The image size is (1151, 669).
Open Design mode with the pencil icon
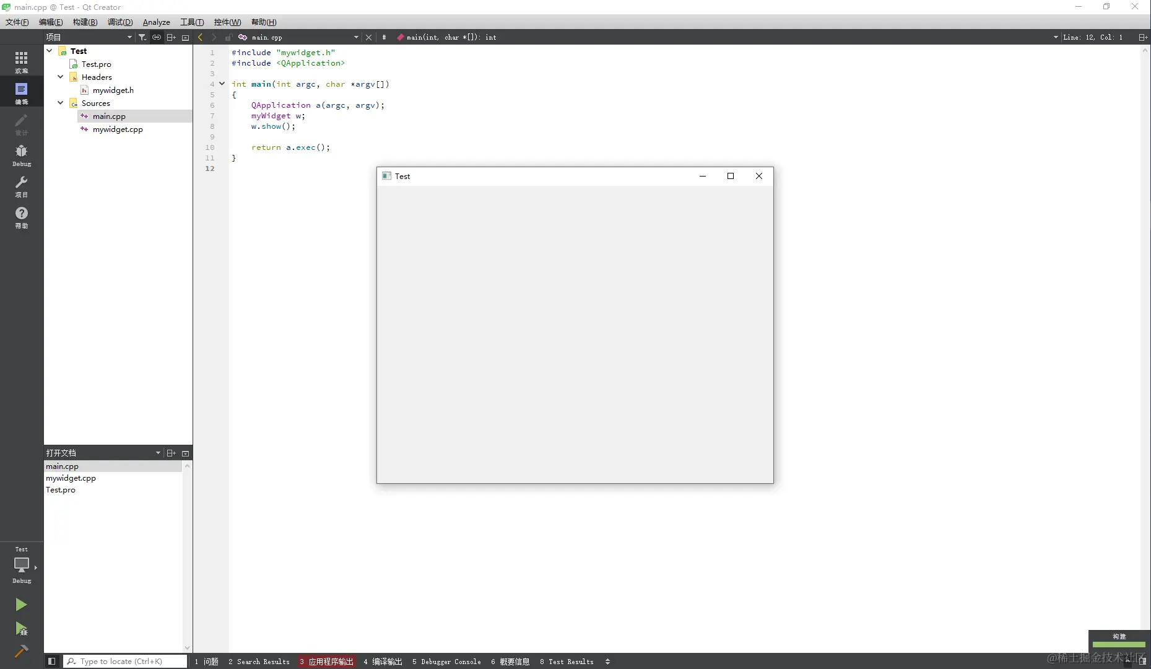pyautogui.click(x=22, y=124)
